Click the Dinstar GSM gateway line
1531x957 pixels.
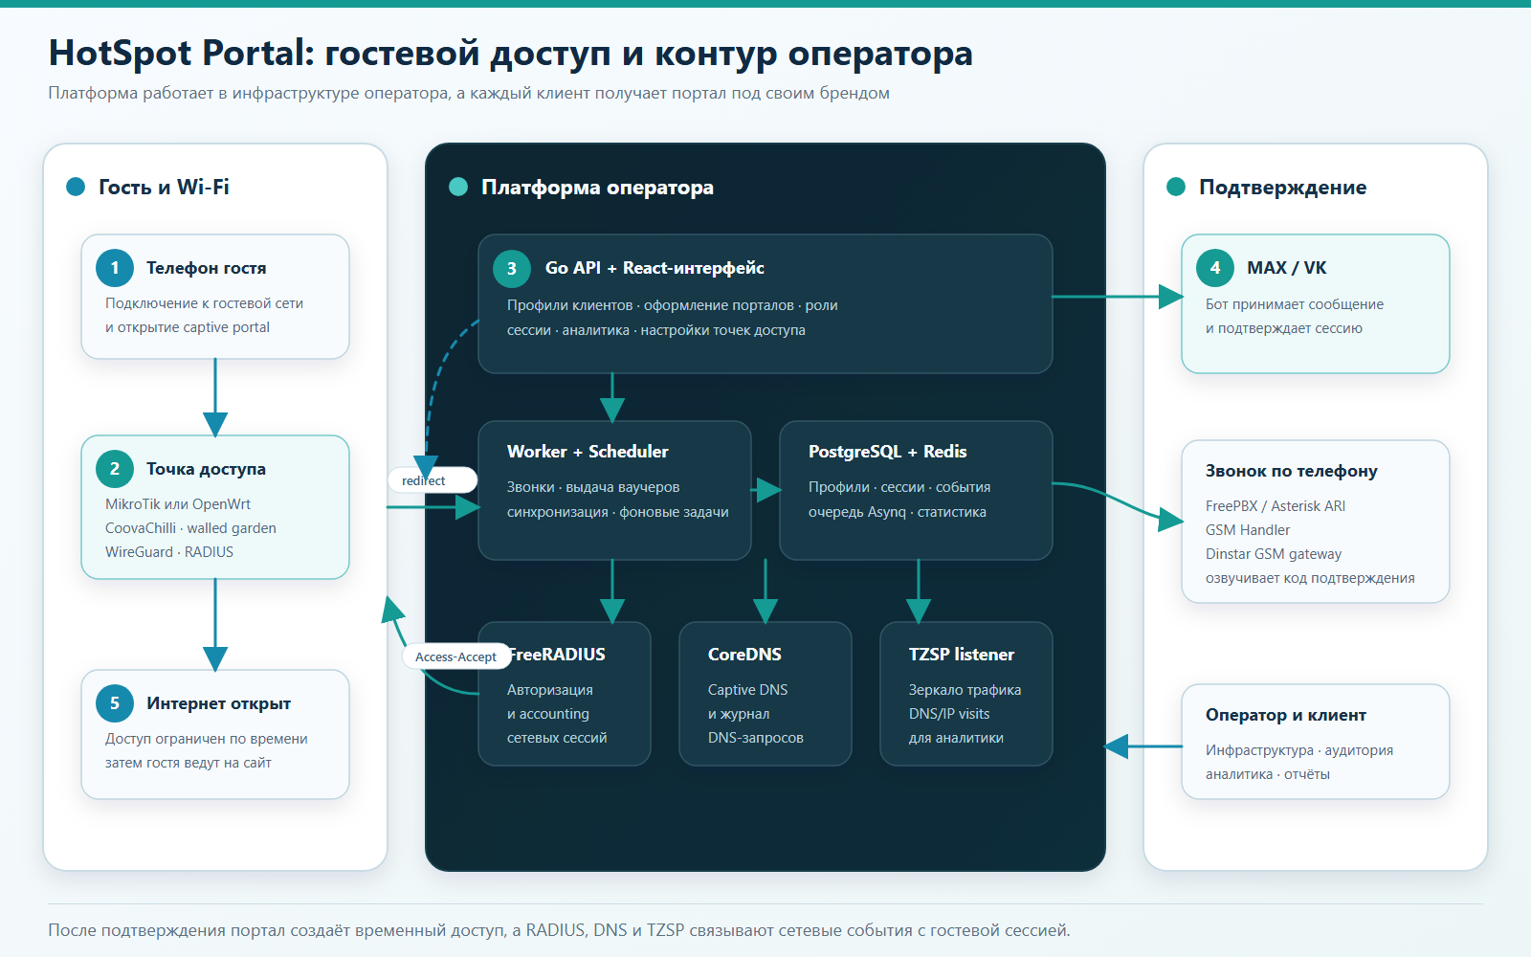[1274, 554]
